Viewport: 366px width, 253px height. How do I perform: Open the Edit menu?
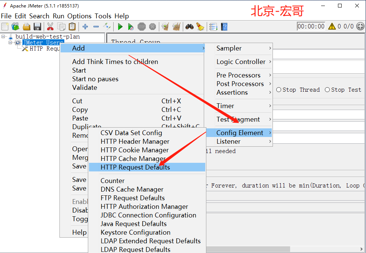click(20, 16)
